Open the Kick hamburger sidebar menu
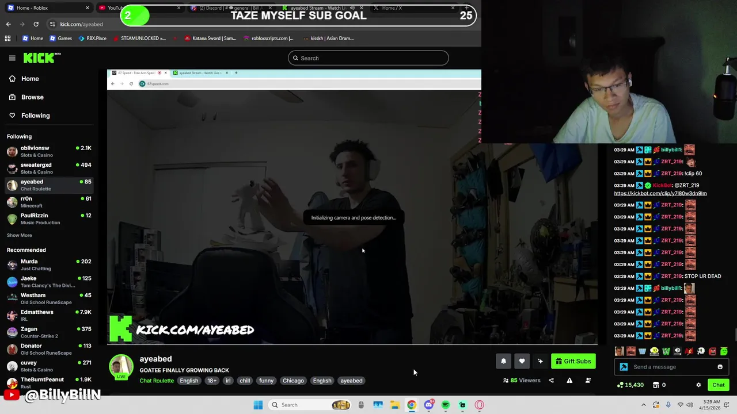Viewport: 737px width, 414px height. [12, 57]
